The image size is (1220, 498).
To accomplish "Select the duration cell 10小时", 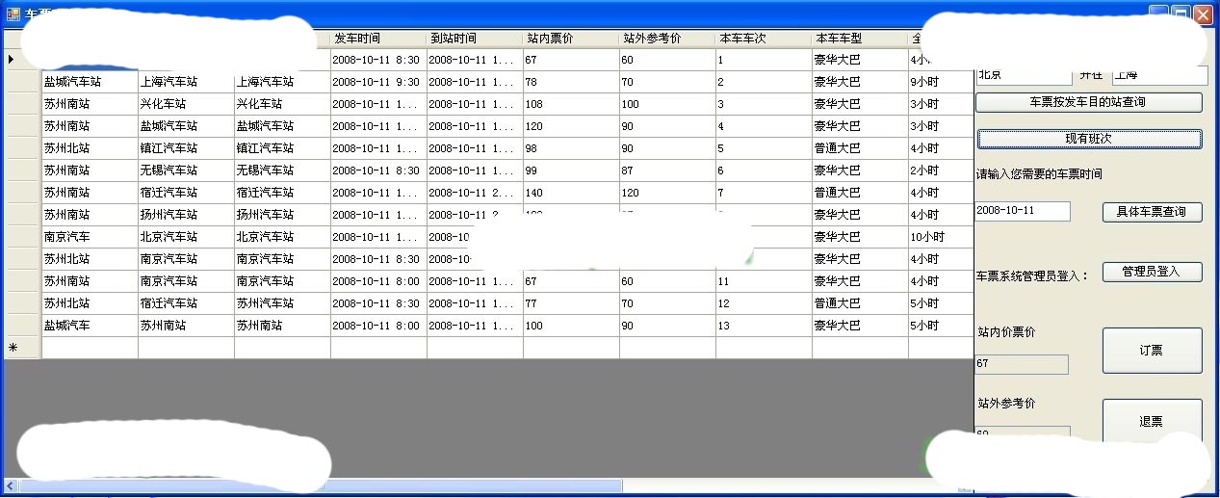I will [x=941, y=237].
